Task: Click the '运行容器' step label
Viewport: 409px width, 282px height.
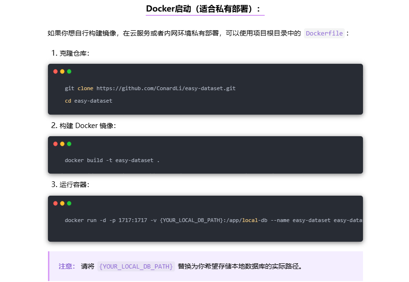Action: (74, 185)
